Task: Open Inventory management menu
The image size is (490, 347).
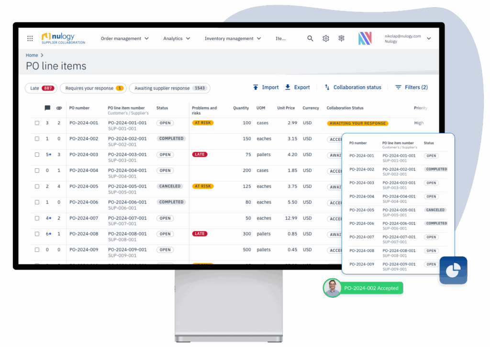Action: click(x=233, y=39)
